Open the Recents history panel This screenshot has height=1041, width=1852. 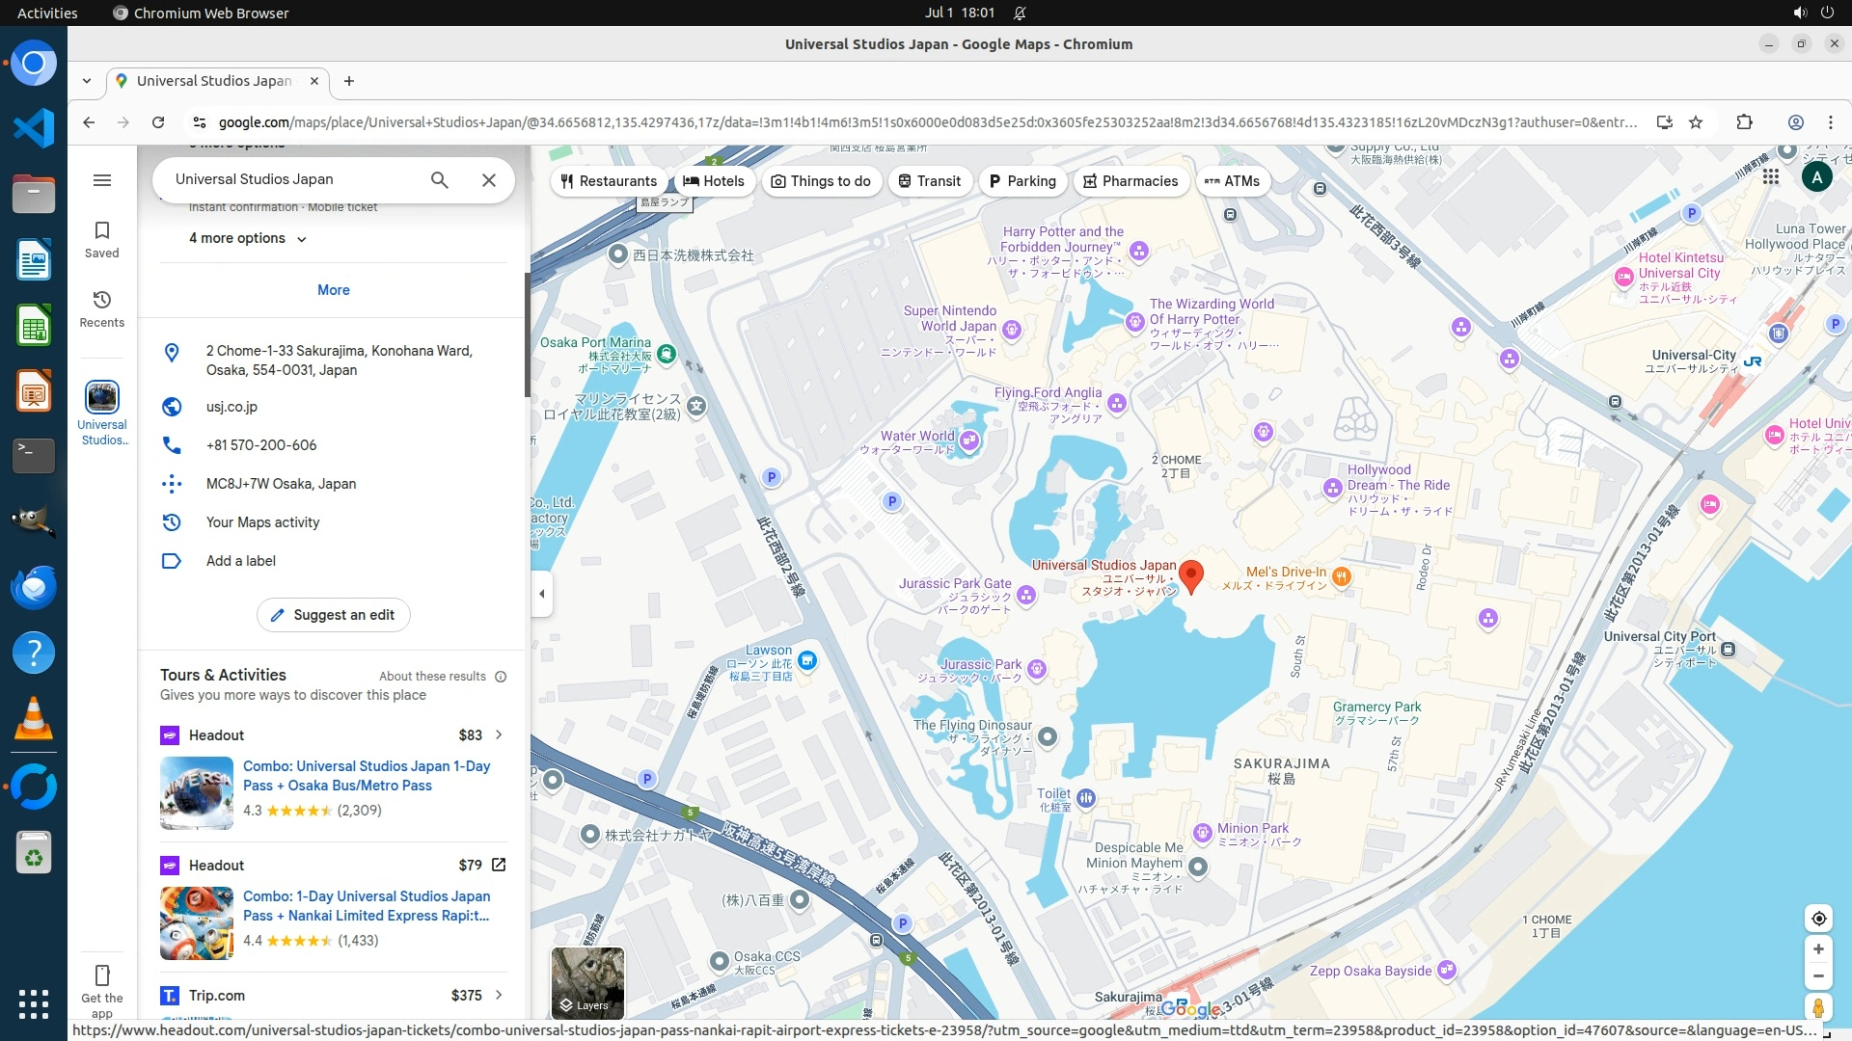point(102,308)
